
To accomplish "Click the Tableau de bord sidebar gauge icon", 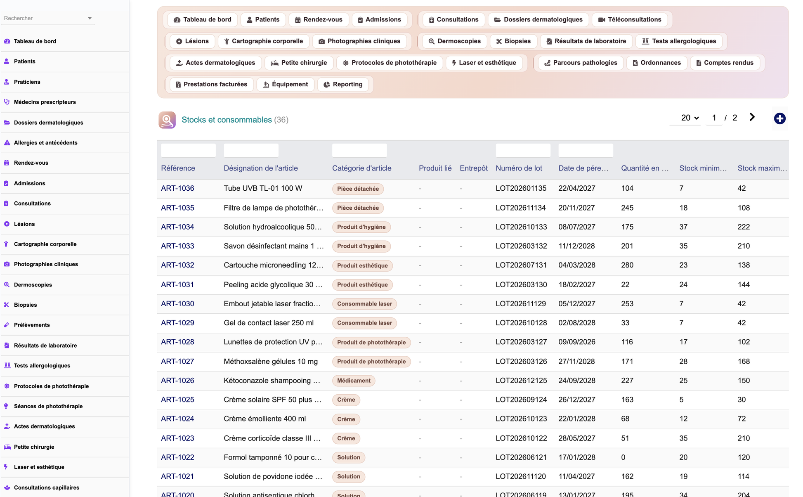I will pos(7,41).
